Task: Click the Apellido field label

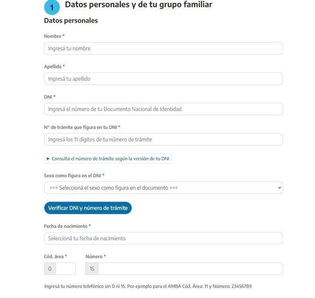Action: pos(53,66)
